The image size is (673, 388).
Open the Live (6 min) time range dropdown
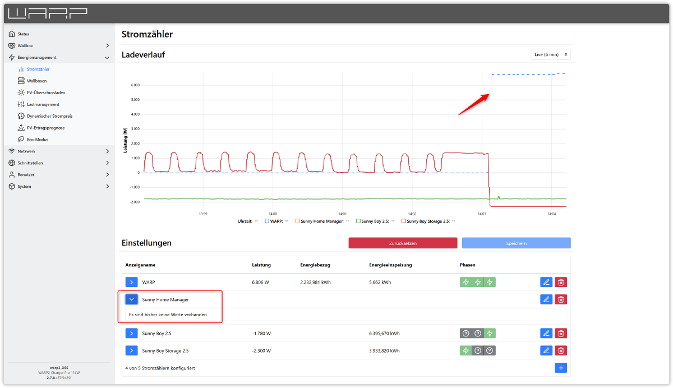click(551, 54)
